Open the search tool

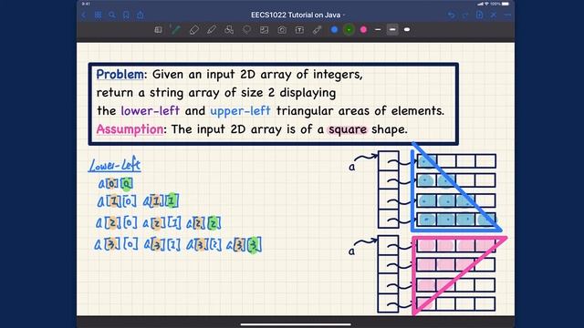(x=111, y=15)
